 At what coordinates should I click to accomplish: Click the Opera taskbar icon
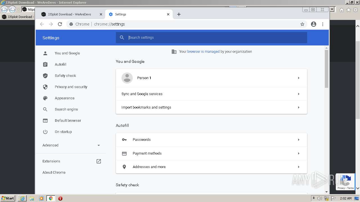60,198
